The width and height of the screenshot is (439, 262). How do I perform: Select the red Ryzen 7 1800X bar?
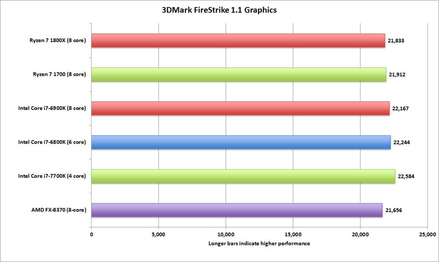[x=238, y=40]
